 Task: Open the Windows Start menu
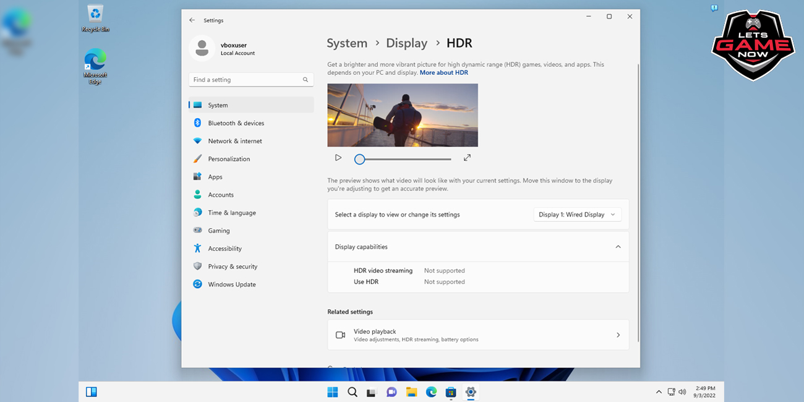pyautogui.click(x=332, y=392)
